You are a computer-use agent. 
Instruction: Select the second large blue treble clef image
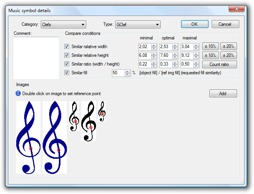click(x=55, y=138)
